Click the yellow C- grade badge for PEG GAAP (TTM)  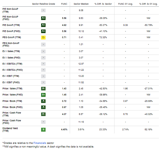click(43, 38)
